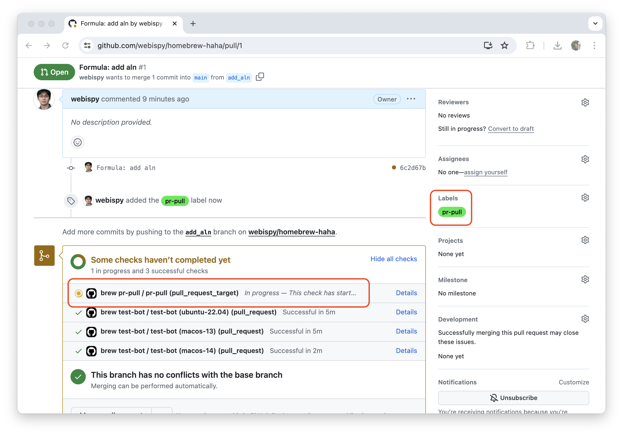Click the webispy/homebrew-haha repository link

(x=291, y=232)
